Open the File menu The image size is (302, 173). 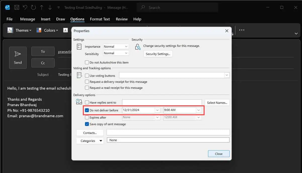pyautogui.click(x=9, y=19)
